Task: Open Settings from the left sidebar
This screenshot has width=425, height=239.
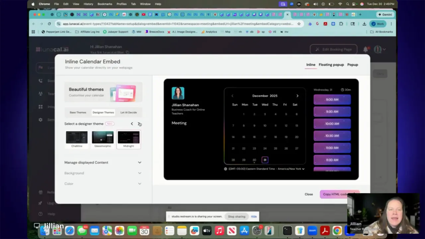Action: [41, 119]
